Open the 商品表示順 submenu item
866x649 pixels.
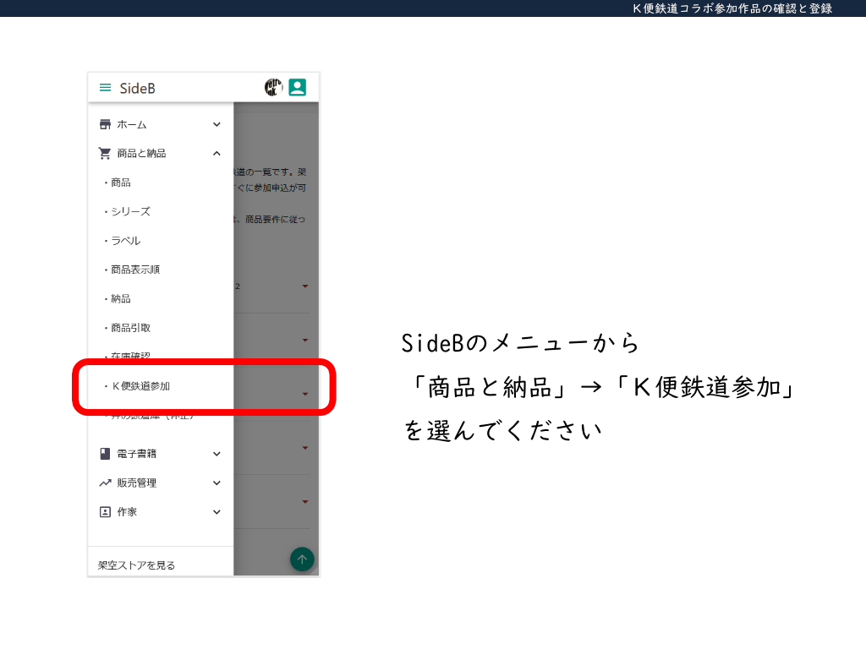click(135, 270)
